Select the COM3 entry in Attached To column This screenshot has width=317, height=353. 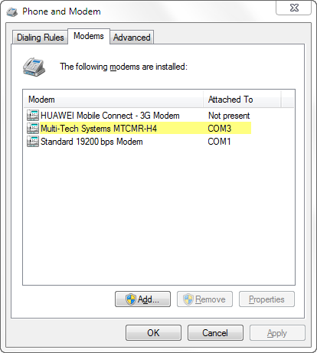(219, 128)
